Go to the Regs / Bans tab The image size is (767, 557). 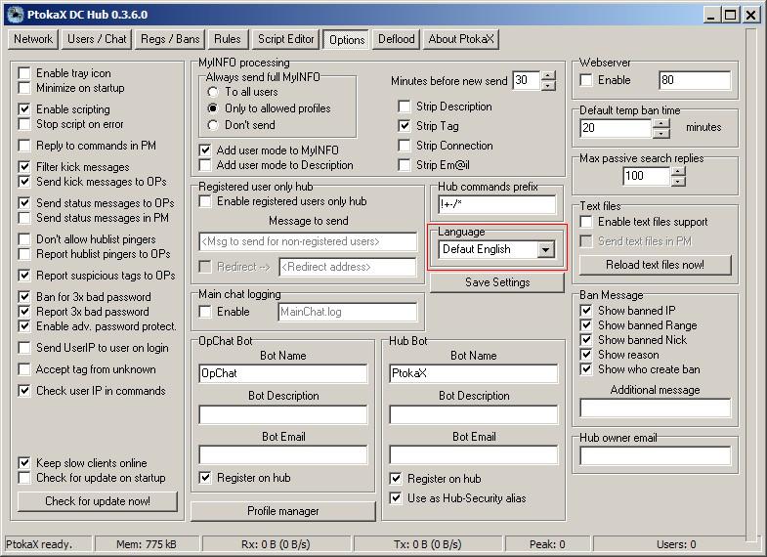[x=170, y=39]
